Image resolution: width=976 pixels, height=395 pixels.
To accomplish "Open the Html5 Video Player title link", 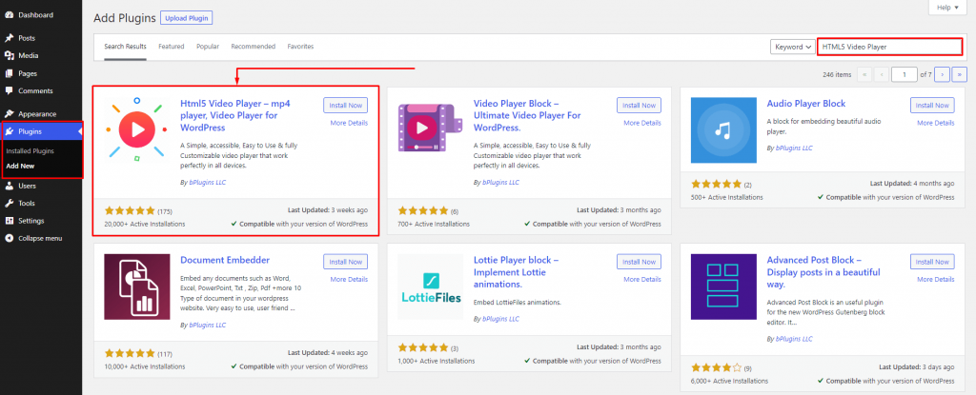I will tap(235, 116).
